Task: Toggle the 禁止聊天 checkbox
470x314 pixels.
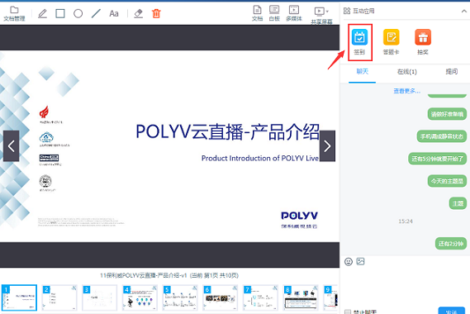Action: tap(348, 312)
